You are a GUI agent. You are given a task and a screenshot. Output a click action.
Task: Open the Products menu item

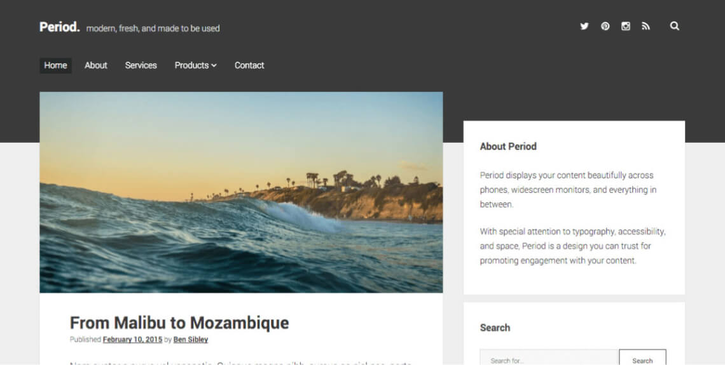click(x=191, y=65)
